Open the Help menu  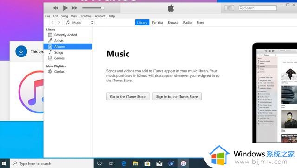click(111, 16)
